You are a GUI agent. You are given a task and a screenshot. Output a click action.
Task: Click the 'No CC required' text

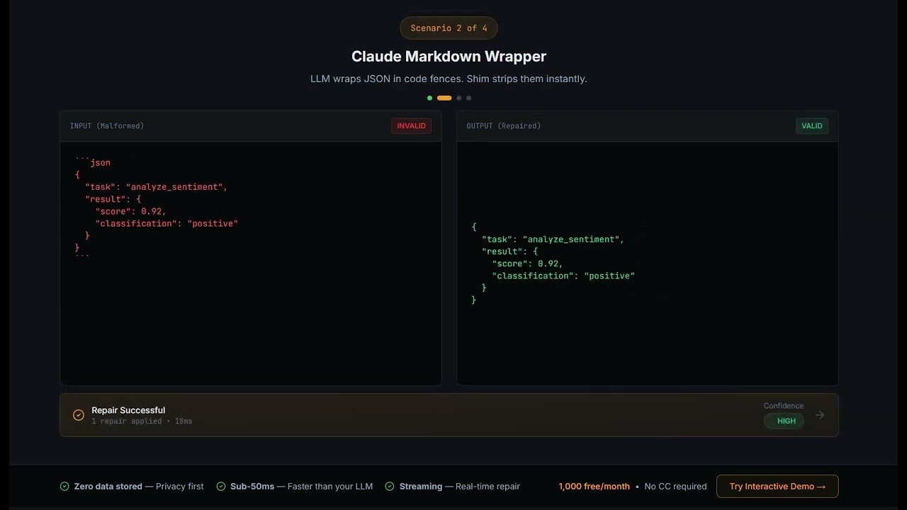675,487
